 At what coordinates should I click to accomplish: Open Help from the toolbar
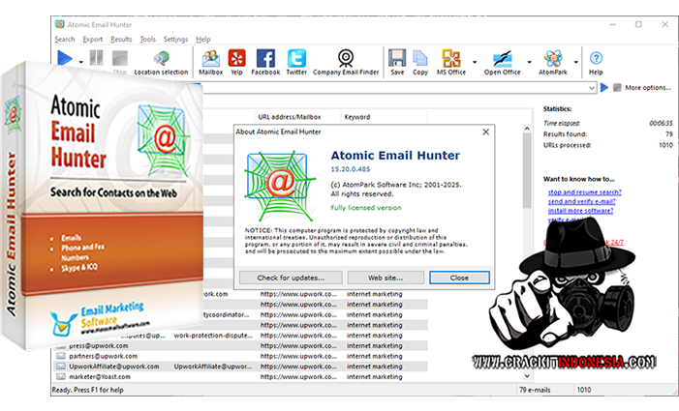tap(596, 63)
